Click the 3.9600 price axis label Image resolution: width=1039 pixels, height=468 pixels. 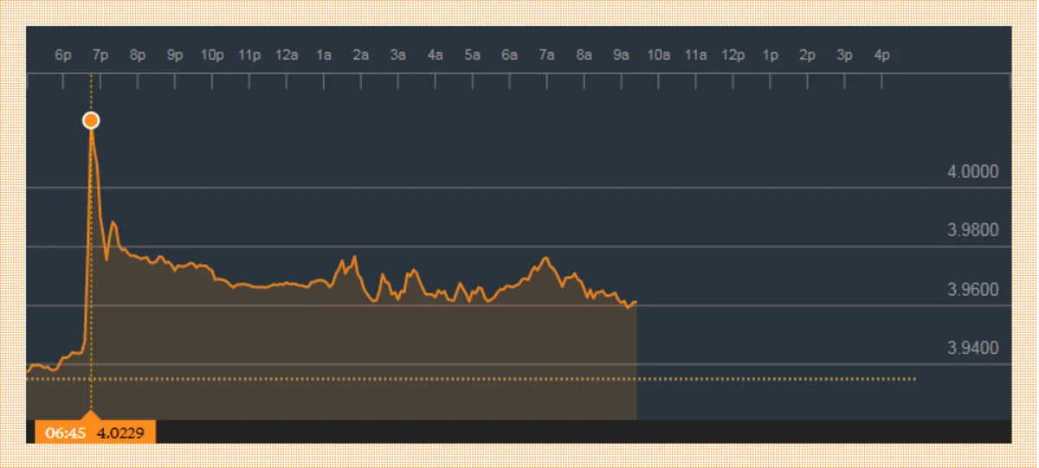(x=973, y=289)
